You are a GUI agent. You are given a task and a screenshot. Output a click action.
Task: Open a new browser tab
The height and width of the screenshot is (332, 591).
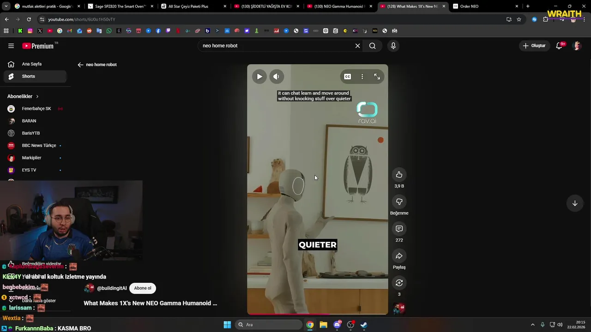[x=528, y=6]
